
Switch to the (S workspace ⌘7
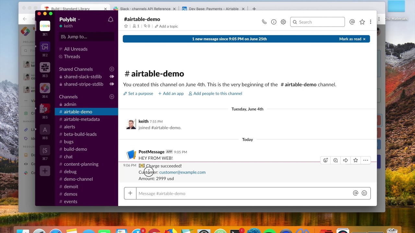45,150
